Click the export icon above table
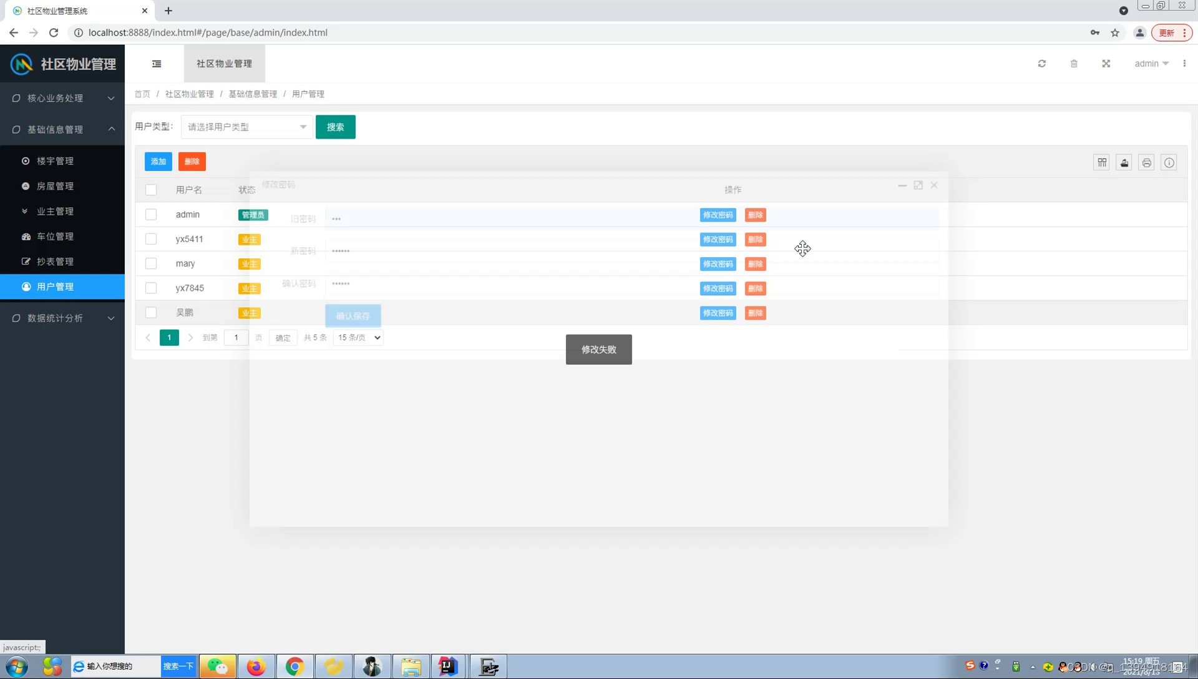Screen dimensions: 1198x679 [1124, 163]
